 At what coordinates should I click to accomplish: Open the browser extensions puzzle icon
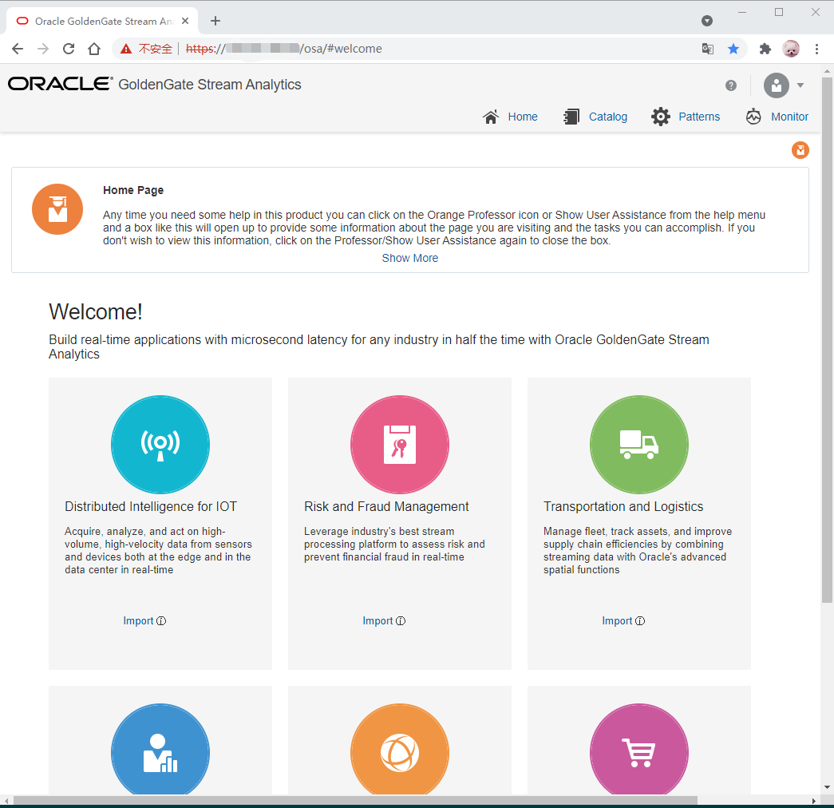pos(765,49)
